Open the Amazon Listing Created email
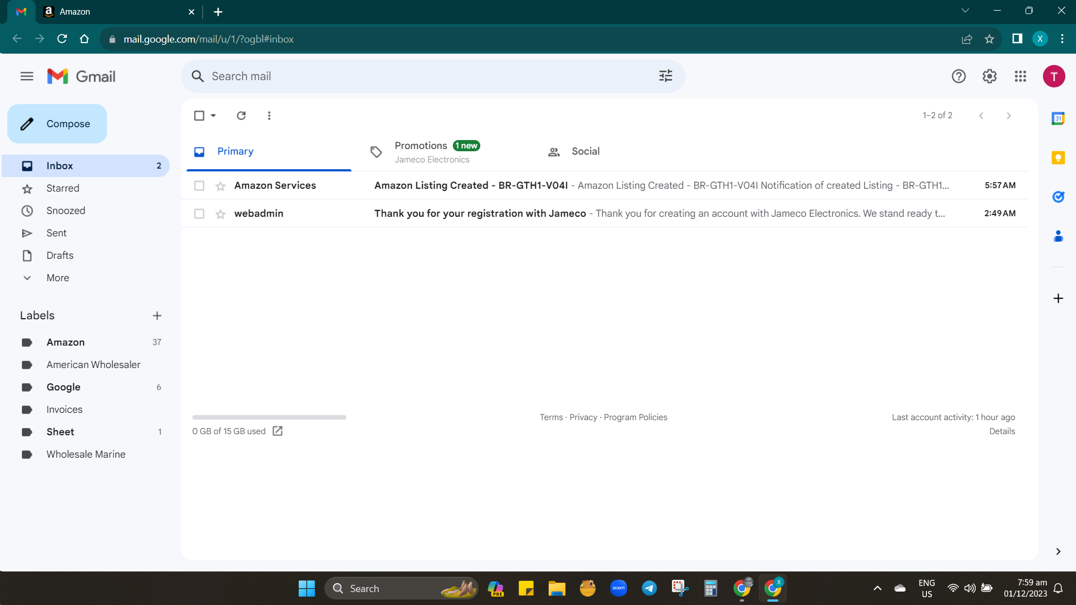Viewport: 1076px width, 605px height. tap(604, 185)
